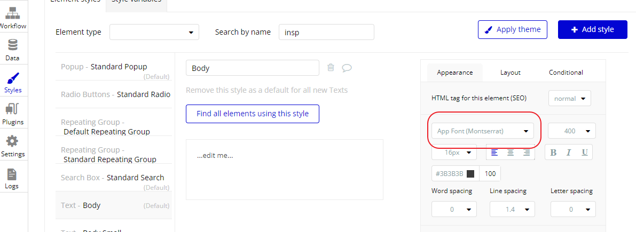
Task: Delete the Body style with trash icon
Action: coord(331,68)
